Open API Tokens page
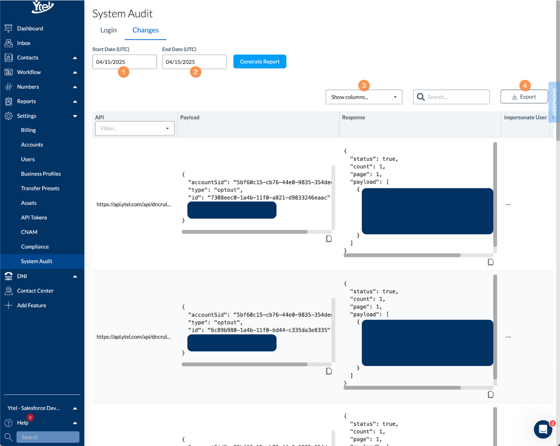Viewport: 560px width, 446px height. click(34, 217)
